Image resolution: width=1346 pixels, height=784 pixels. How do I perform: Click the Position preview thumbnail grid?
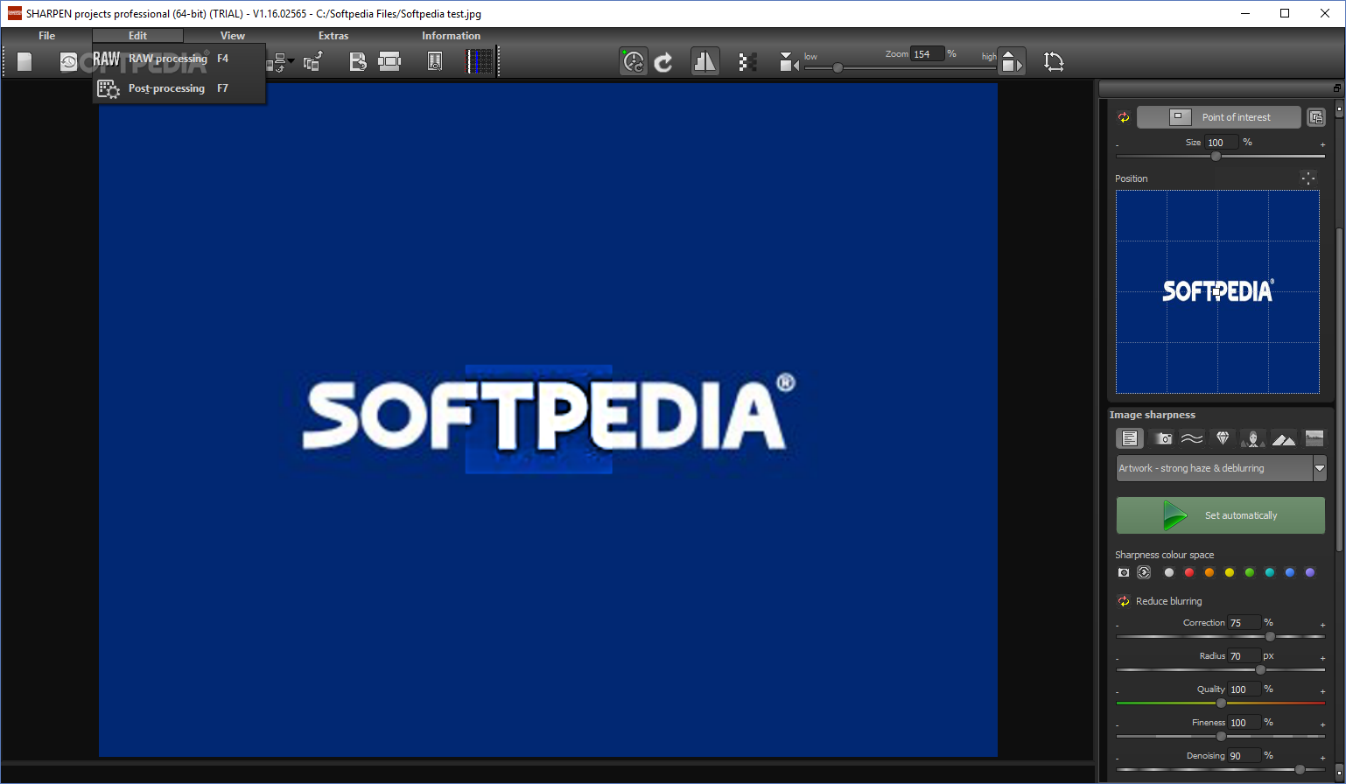point(1217,292)
